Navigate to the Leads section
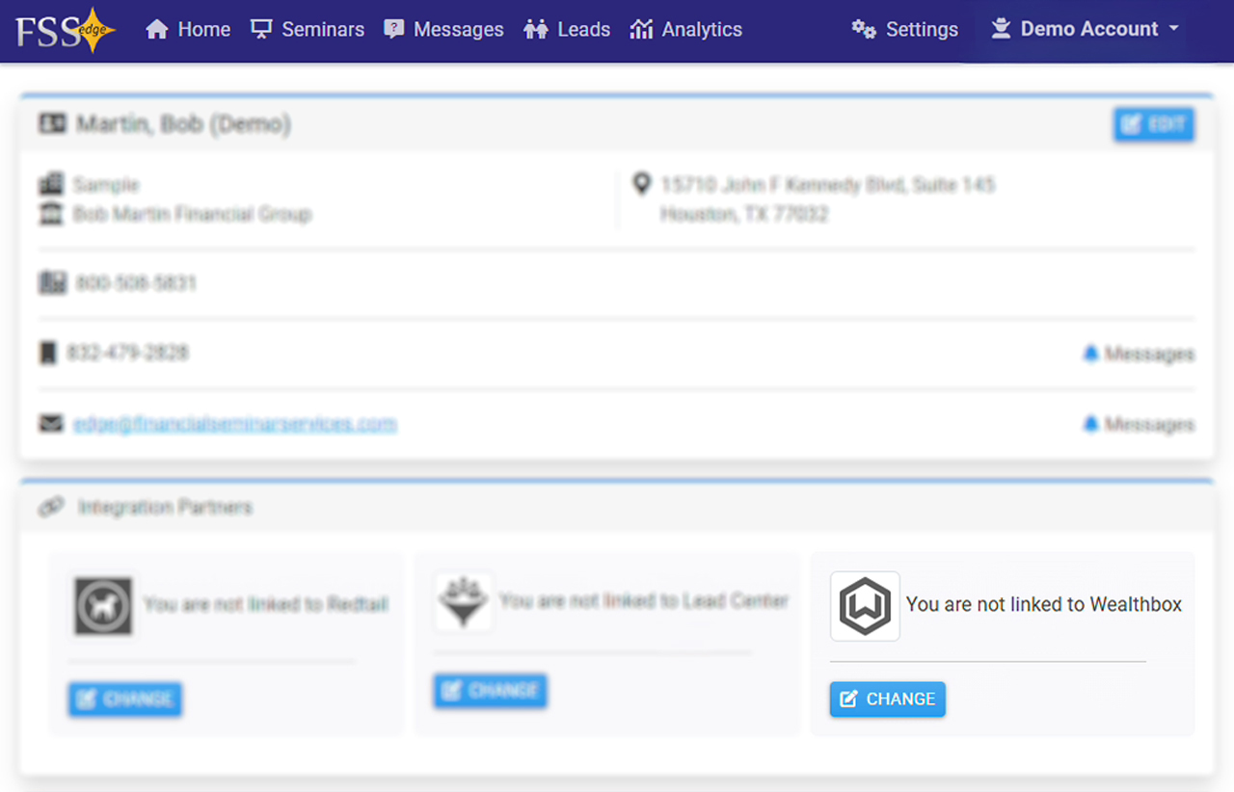 567,30
